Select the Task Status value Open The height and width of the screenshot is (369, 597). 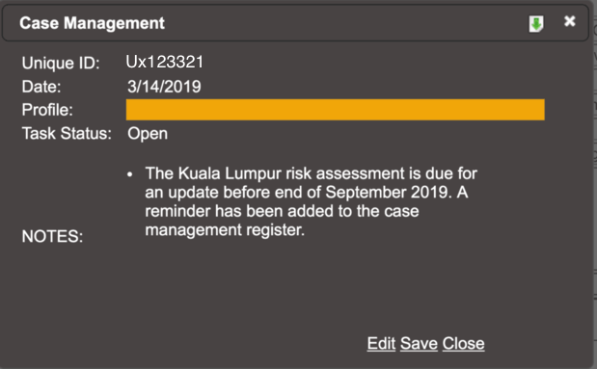click(x=148, y=134)
